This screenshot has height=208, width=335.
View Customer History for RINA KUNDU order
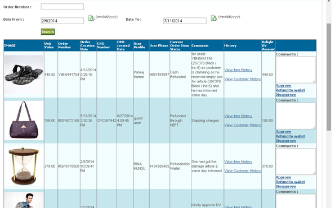(243, 171)
